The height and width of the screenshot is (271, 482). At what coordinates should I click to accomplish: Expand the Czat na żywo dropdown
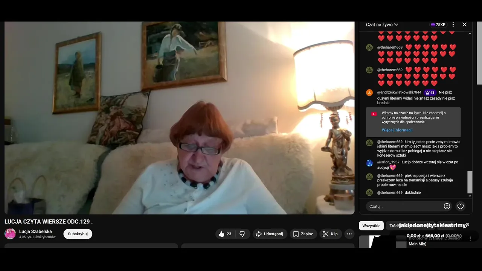382,24
